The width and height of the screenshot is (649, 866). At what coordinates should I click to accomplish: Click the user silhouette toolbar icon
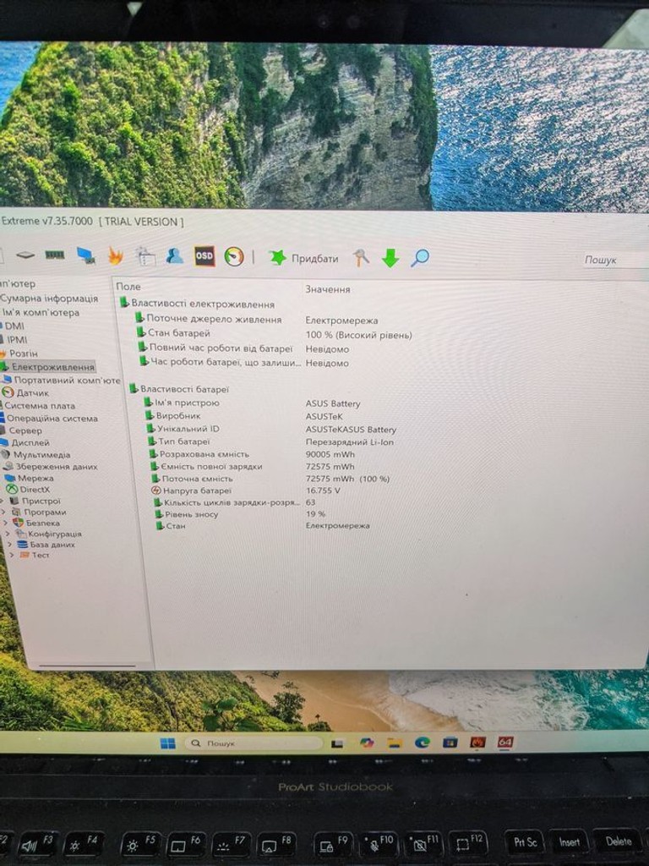174,255
